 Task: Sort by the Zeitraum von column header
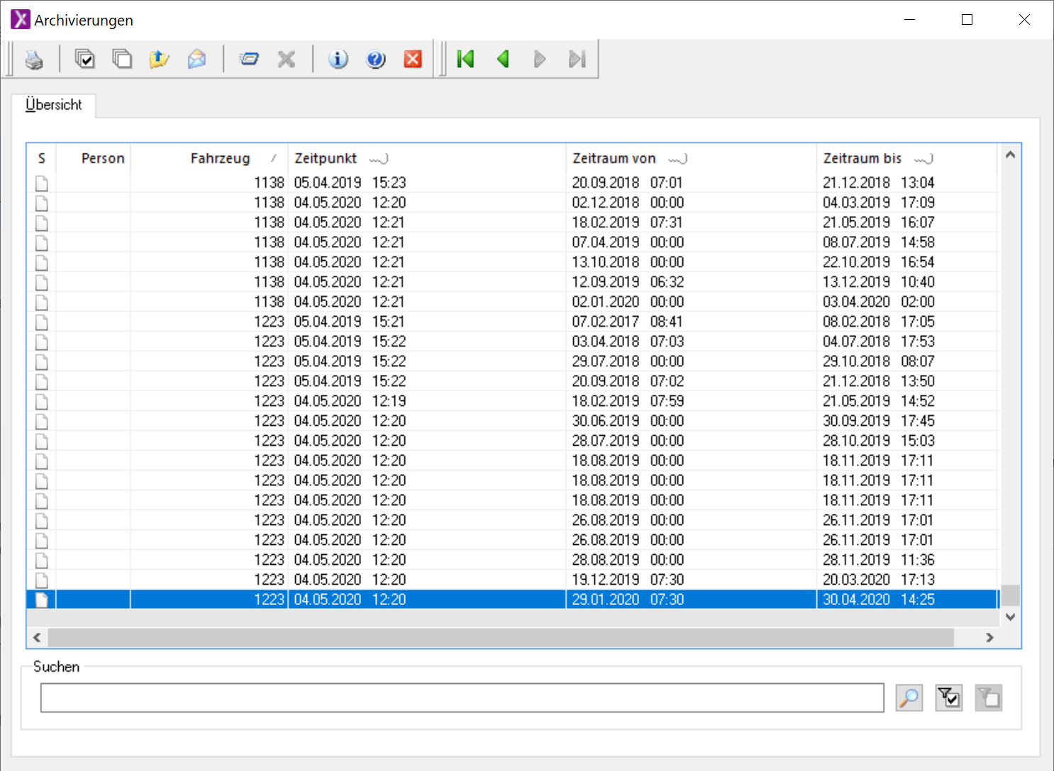[614, 159]
